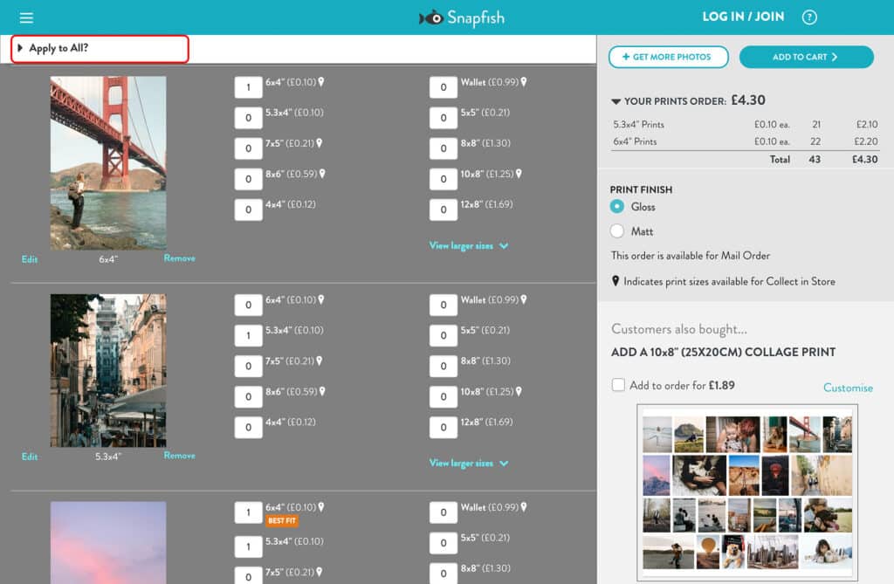Click store pin beside first photo's Wallet size
894x584 pixels.
tap(524, 82)
